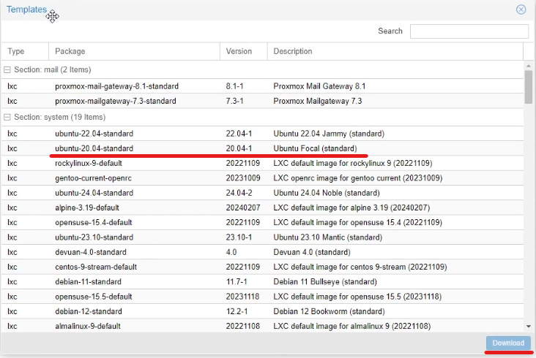This screenshot has height=358, width=536.
Task: Close the Templates dialog
Action: click(x=521, y=9)
